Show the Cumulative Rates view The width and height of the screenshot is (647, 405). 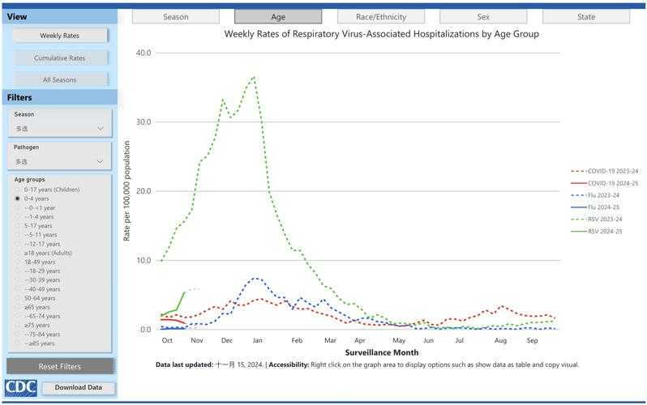(60, 58)
